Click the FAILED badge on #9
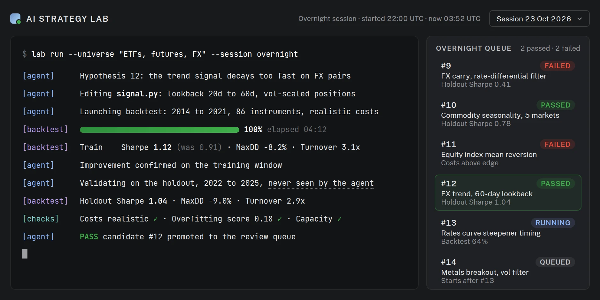 coord(557,66)
